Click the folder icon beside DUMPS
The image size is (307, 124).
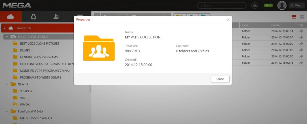coord(15,50)
